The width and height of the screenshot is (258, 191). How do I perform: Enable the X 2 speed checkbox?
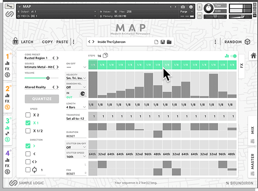tap(28, 115)
